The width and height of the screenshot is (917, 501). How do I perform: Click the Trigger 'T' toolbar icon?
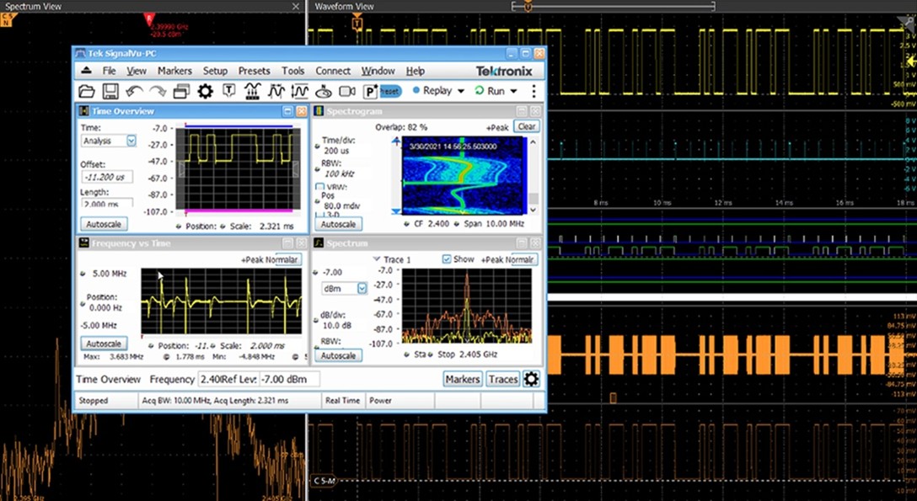[x=228, y=91]
